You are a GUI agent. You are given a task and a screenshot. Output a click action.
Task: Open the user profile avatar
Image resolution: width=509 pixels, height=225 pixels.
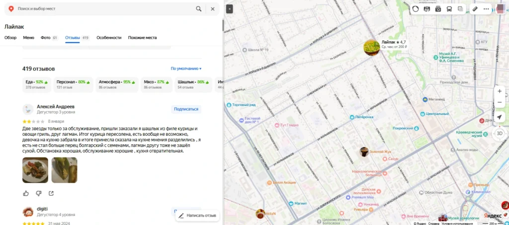tap(500, 9)
